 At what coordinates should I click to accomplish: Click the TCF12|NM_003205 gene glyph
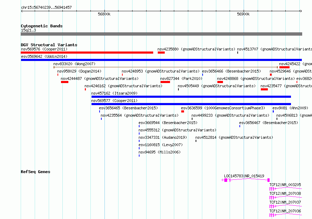tap(286, 189)
